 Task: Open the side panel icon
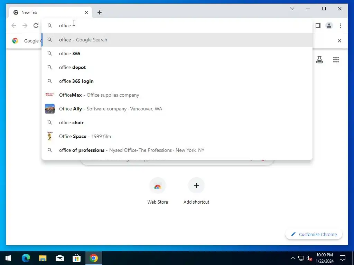[x=318, y=26]
